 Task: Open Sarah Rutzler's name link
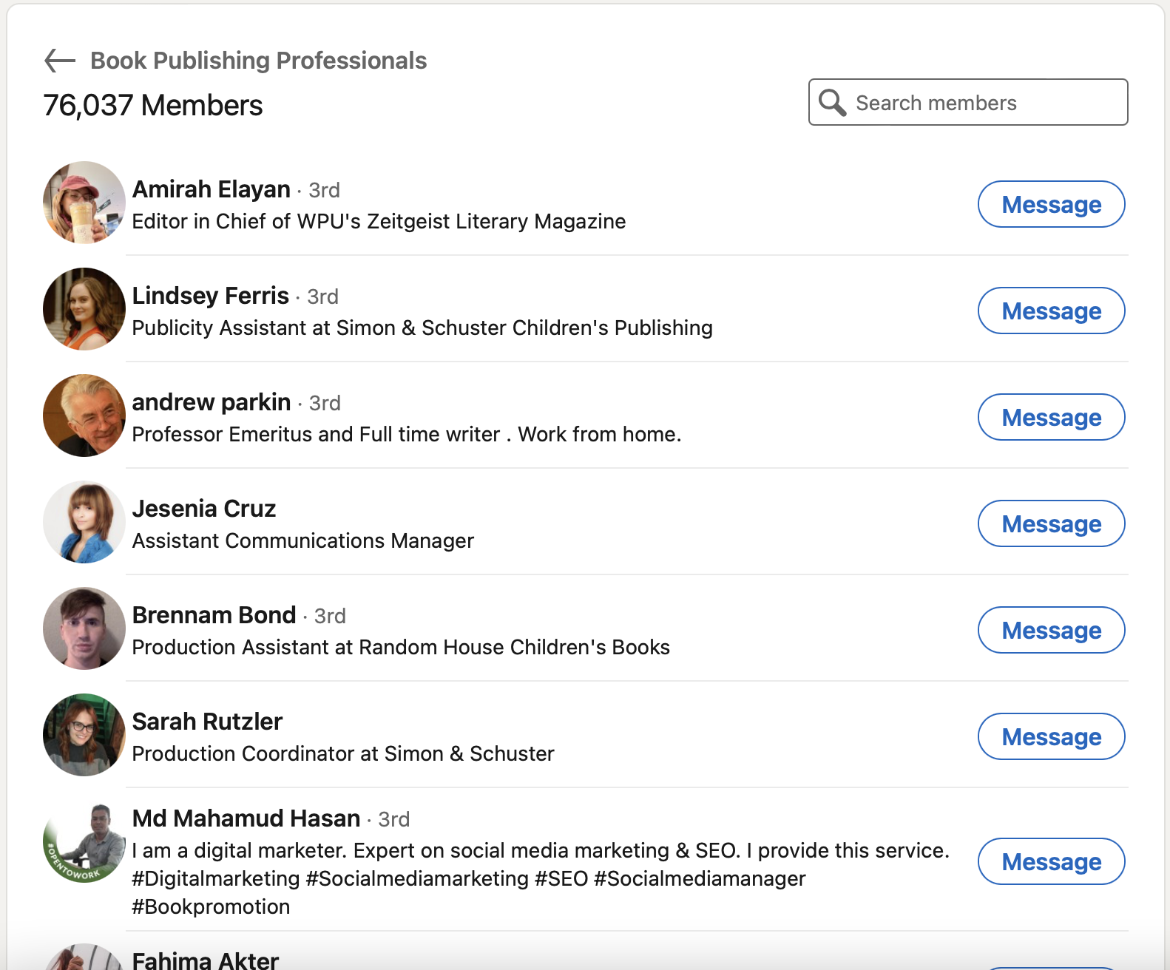[207, 722]
